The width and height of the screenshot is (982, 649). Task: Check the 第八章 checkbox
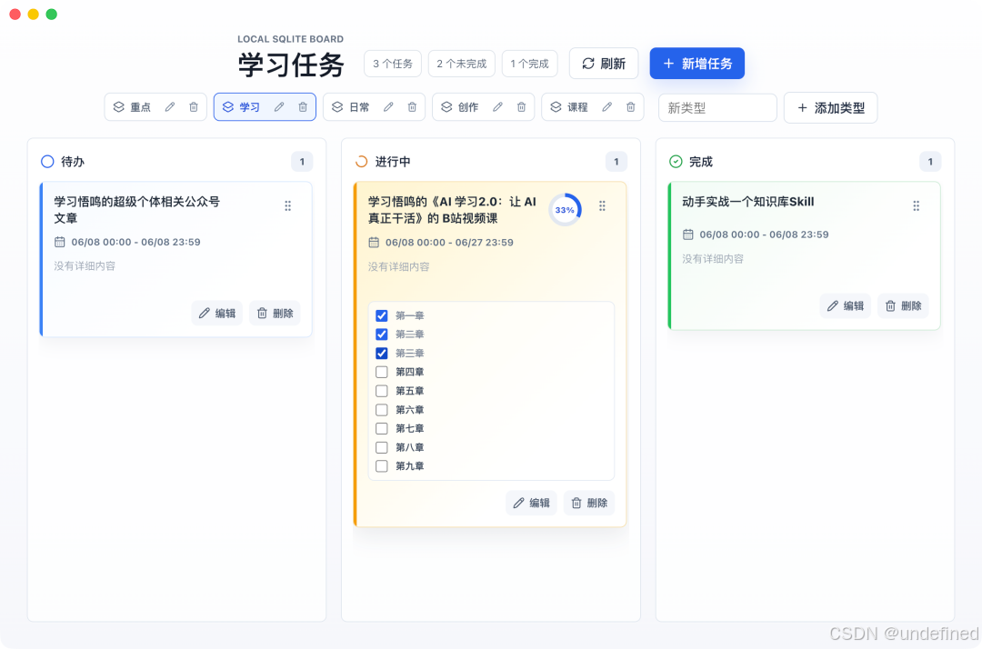coord(381,447)
